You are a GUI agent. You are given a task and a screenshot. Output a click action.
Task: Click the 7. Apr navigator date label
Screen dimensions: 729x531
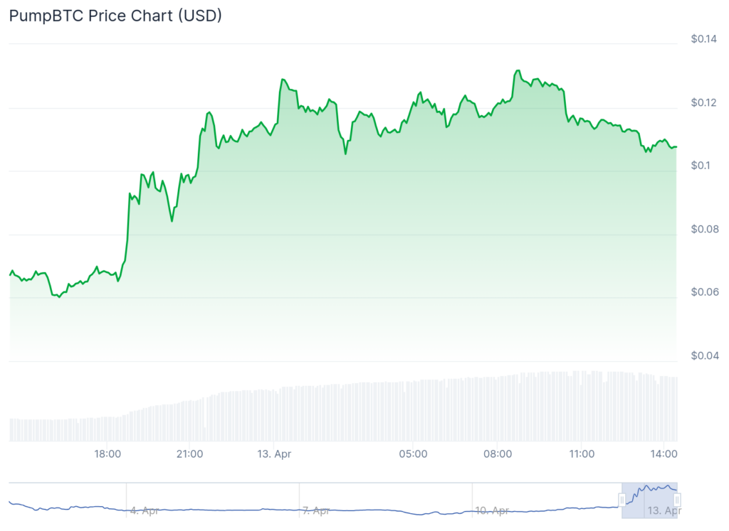click(315, 510)
